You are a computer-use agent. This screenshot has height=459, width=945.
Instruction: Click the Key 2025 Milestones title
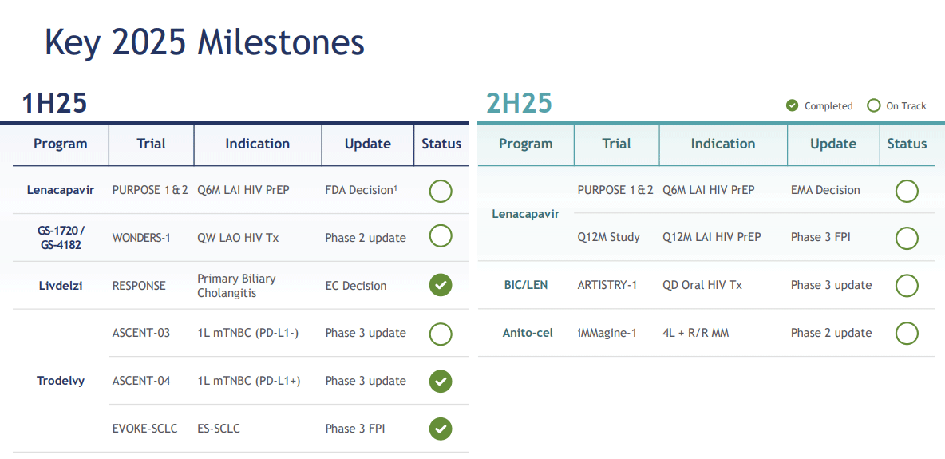click(204, 42)
